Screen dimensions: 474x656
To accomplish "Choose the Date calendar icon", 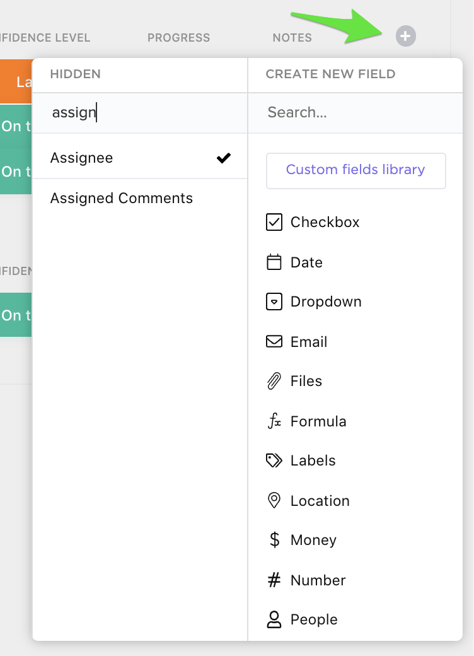I will [274, 262].
